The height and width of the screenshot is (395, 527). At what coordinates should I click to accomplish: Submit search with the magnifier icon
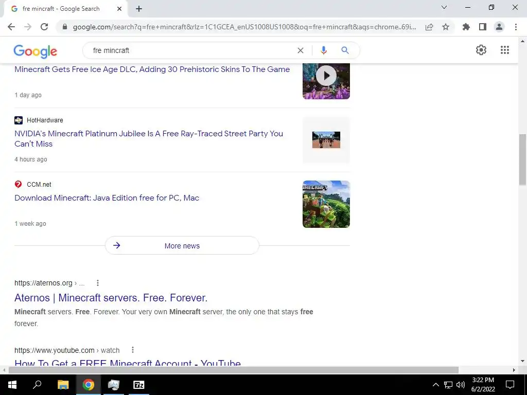pyautogui.click(x=345, y=50)
